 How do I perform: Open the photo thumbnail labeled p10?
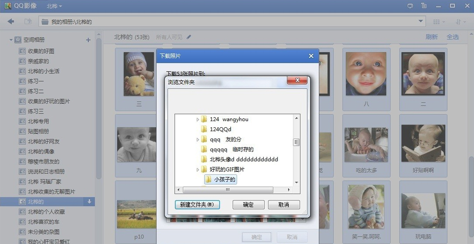tap(137, 214)
